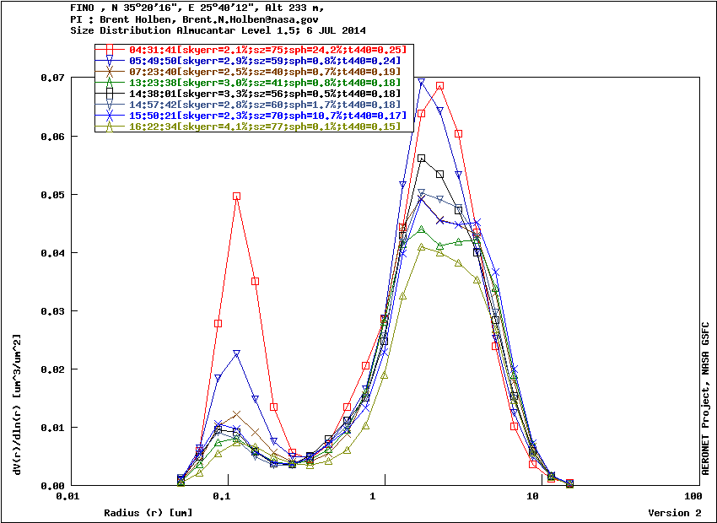
Task: Click the "Version 2" text at bottom right
Action: [x=674, y=513]
